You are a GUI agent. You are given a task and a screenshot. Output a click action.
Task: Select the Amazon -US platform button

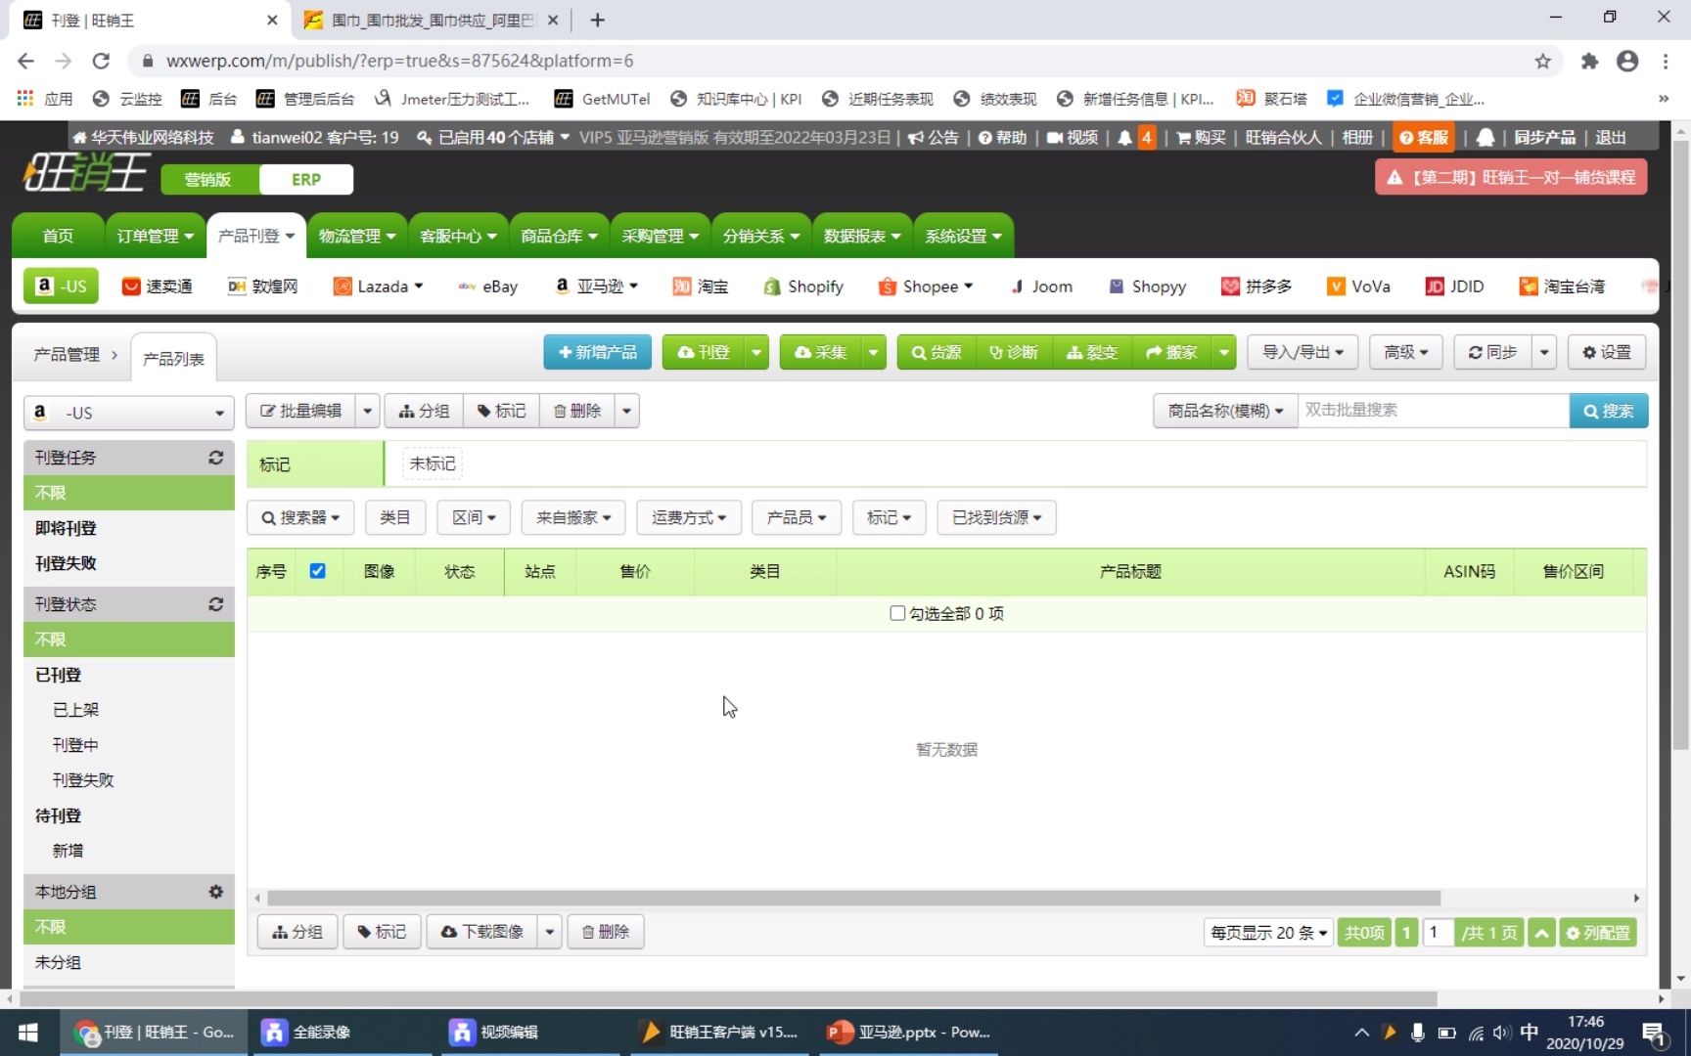click(x=61, y=286)
